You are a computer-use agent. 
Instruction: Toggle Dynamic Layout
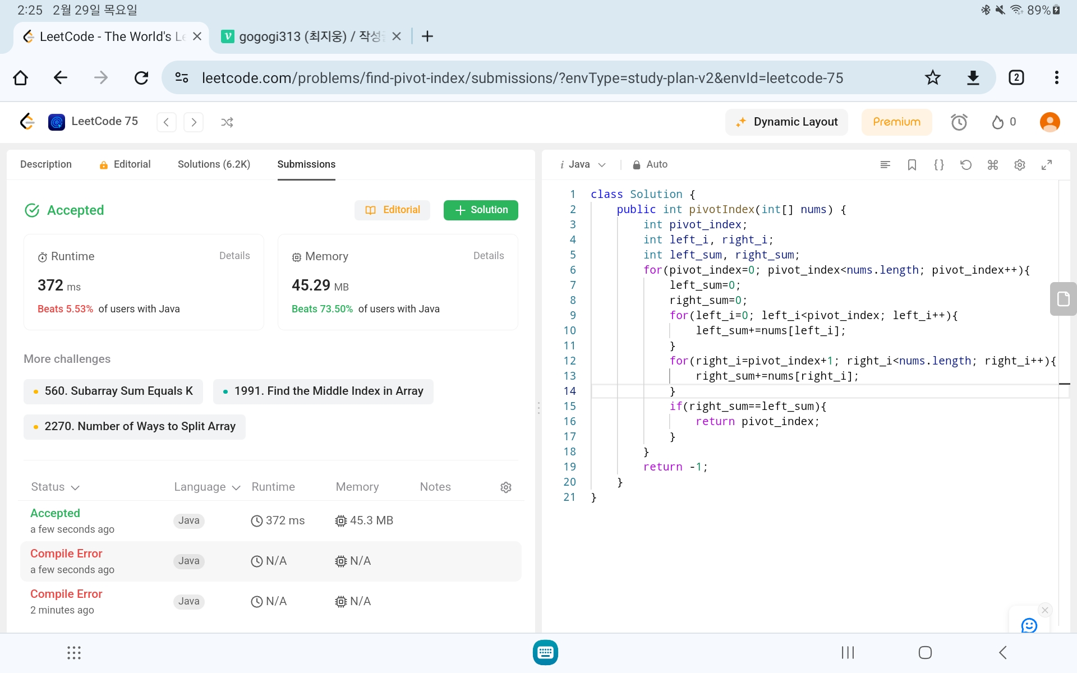tap(786, 122)
